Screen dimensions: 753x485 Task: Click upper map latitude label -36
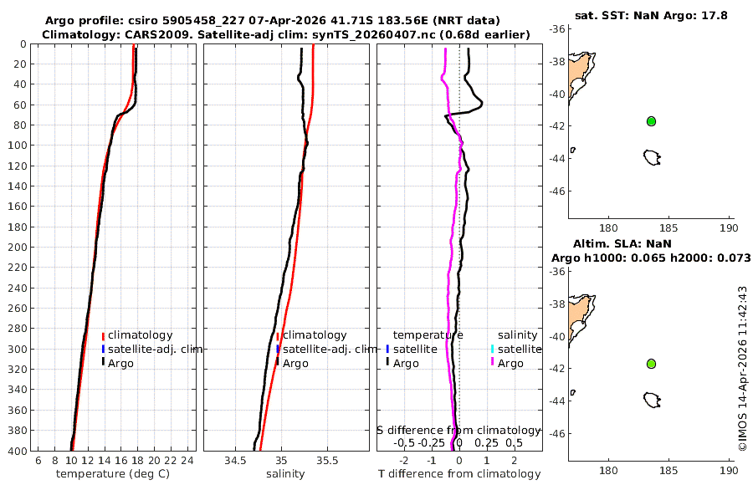[557, 28]
